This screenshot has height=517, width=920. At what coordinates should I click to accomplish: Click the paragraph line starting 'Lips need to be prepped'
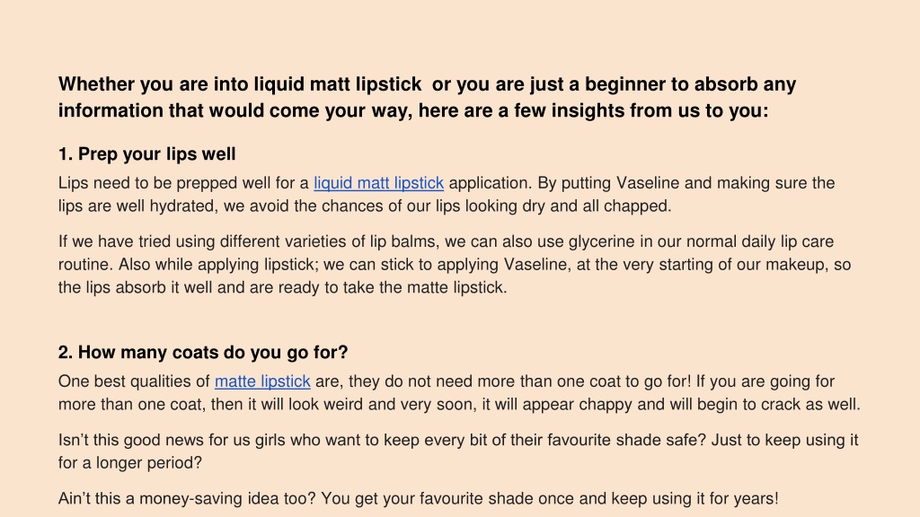click(447, 183)
